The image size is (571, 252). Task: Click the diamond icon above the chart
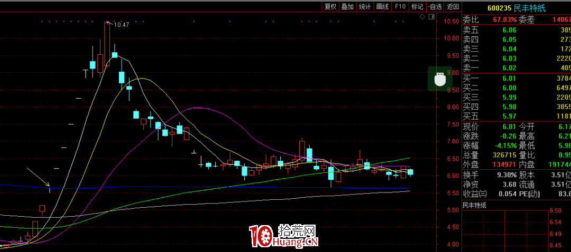(422, 16)
